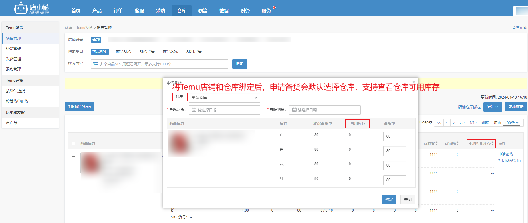This screenshot has height=223, width=528.
Task: Click the 打印商品条码 blue button
Action: click(80, 107)
